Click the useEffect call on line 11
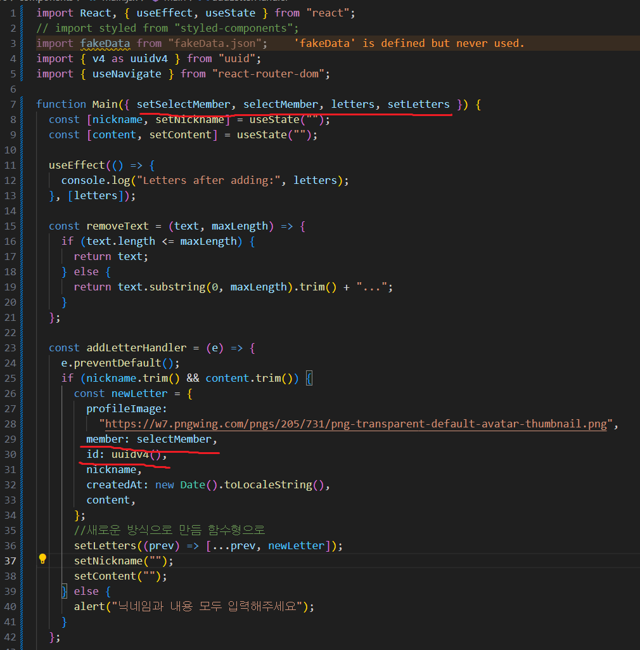 77,165
